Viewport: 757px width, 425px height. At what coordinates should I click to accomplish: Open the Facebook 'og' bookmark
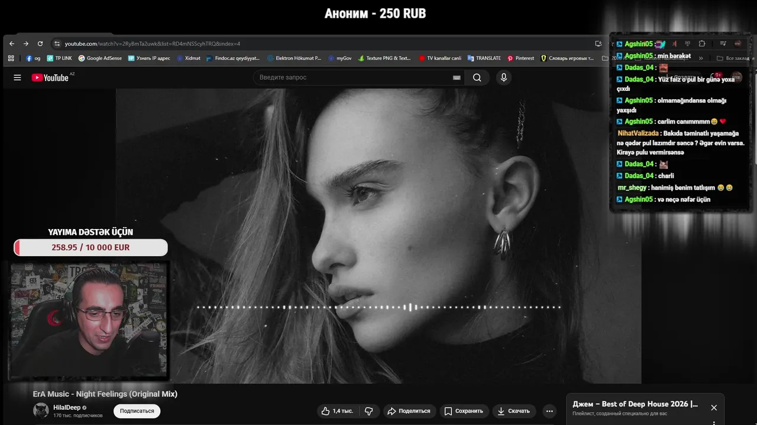(33, 58)
